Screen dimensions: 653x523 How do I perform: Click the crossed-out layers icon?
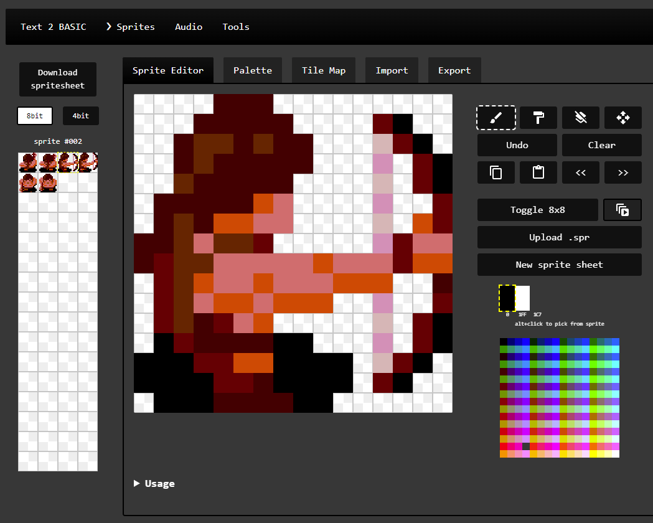point(580,117)
